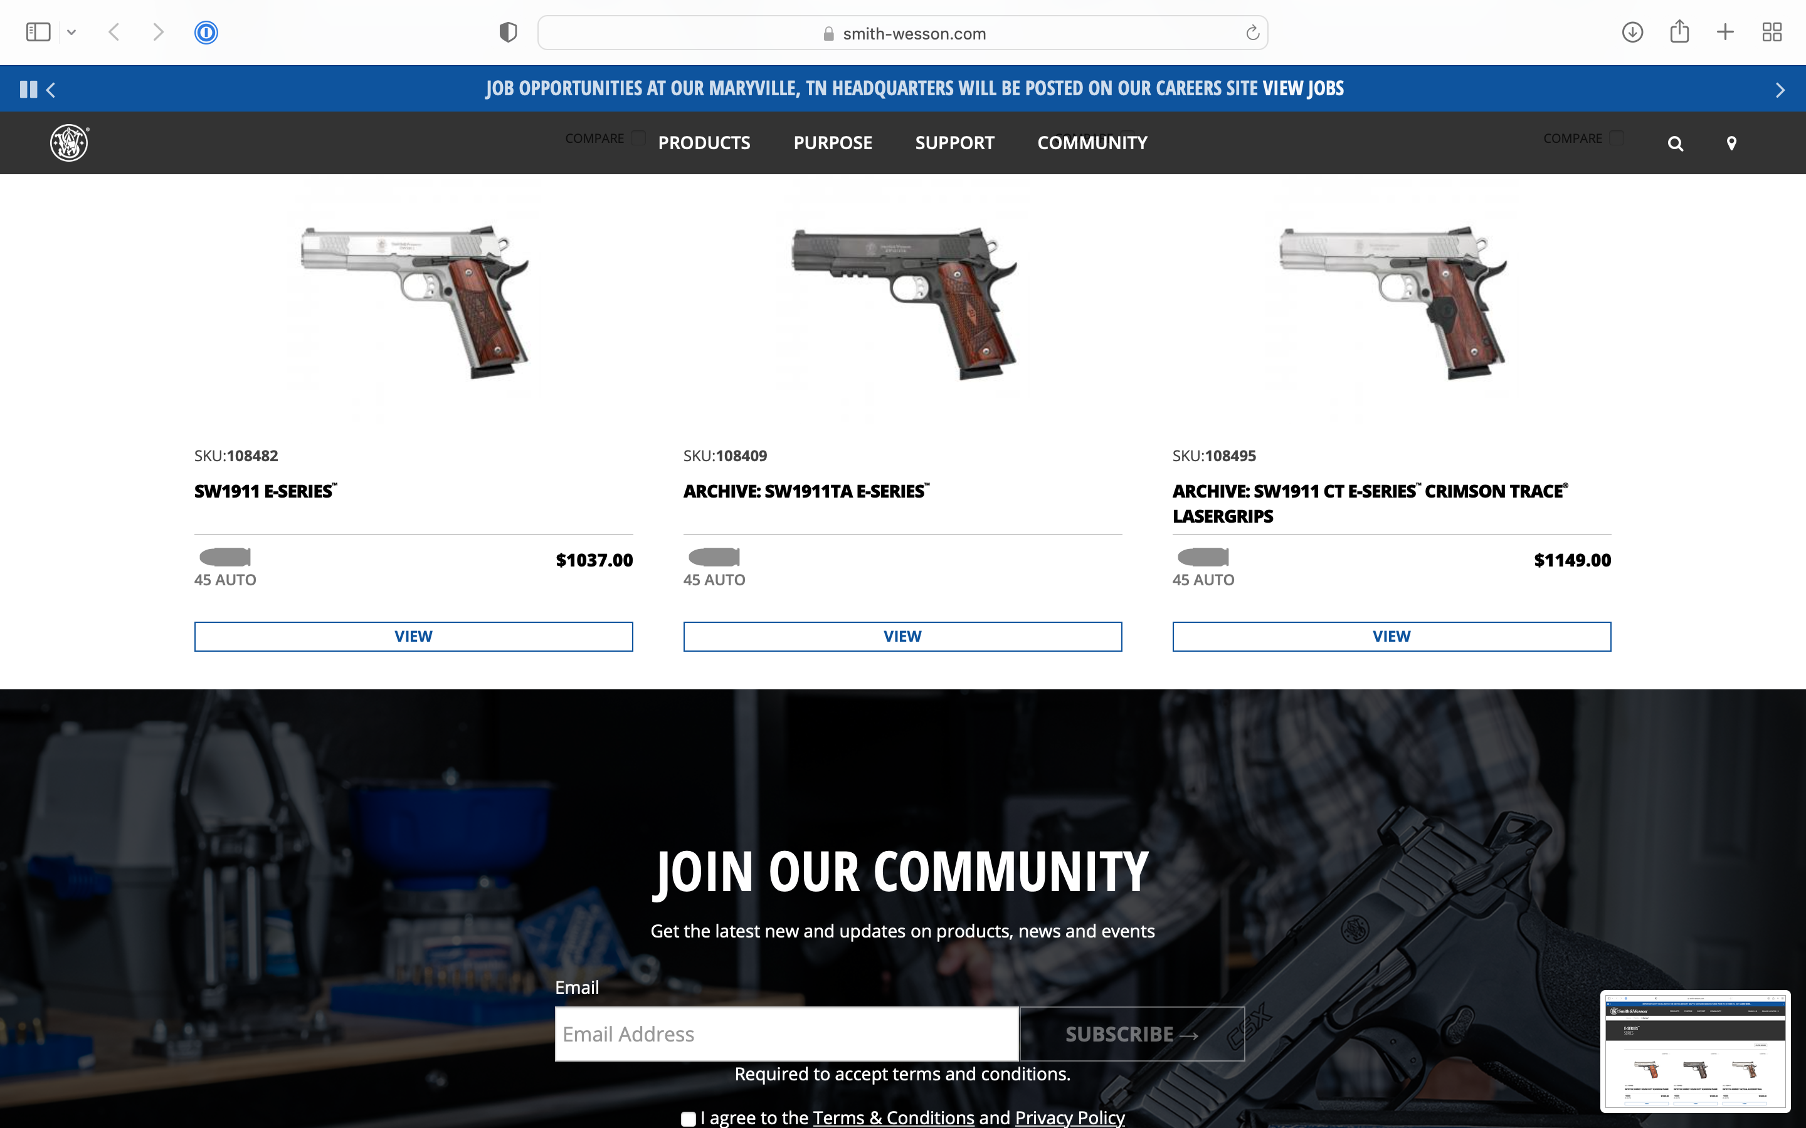1806x1128 pixels.
Task: Open the Privacy Policy link
Action: (1069, 1117)
